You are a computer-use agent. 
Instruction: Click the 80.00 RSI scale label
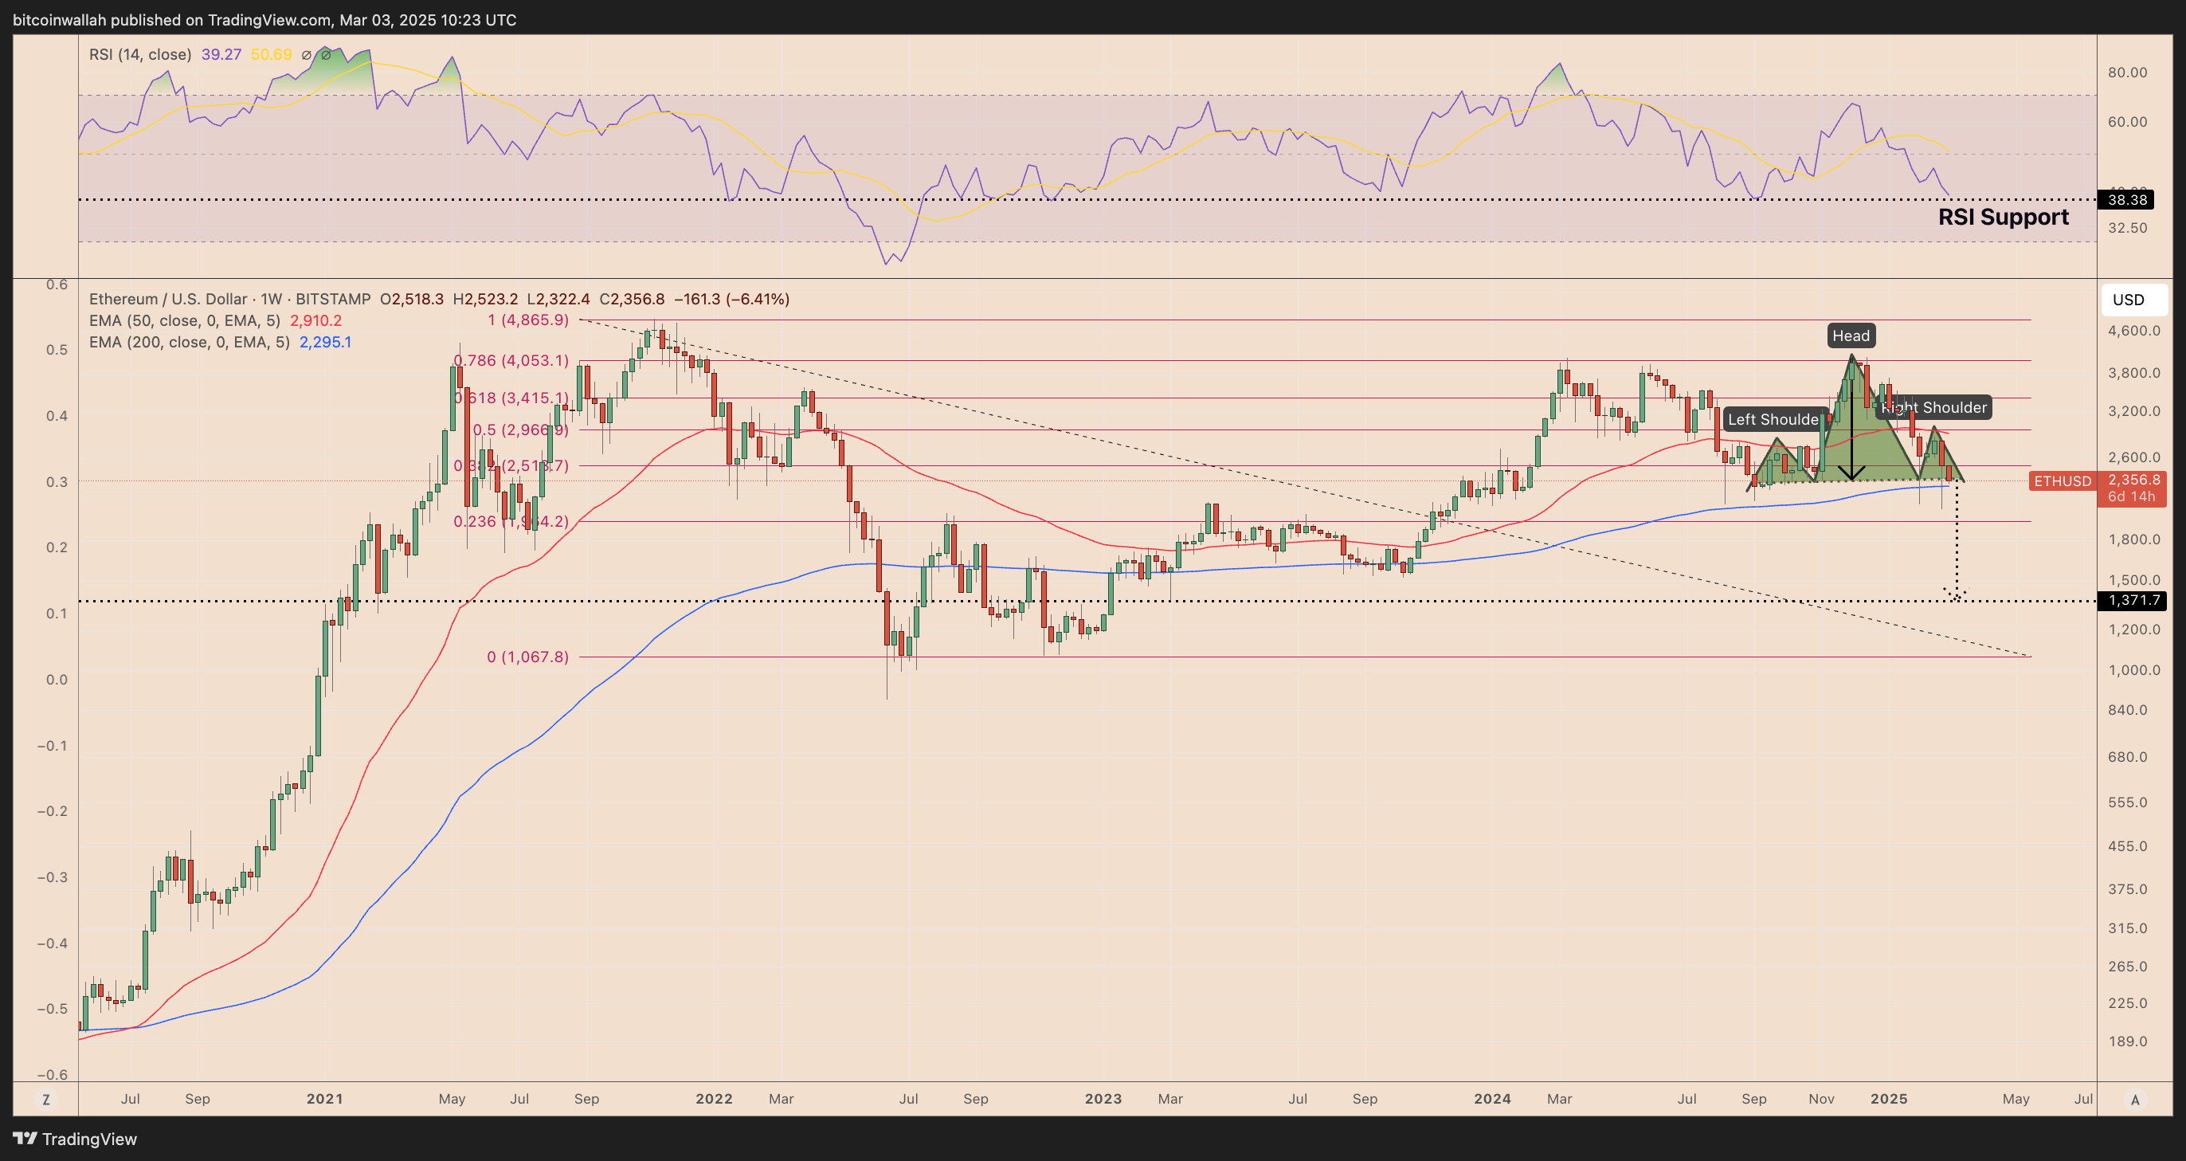click(x=2127, y=73)
